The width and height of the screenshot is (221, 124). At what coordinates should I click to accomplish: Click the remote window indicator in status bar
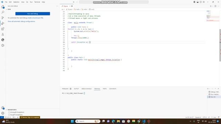(2, 117)
